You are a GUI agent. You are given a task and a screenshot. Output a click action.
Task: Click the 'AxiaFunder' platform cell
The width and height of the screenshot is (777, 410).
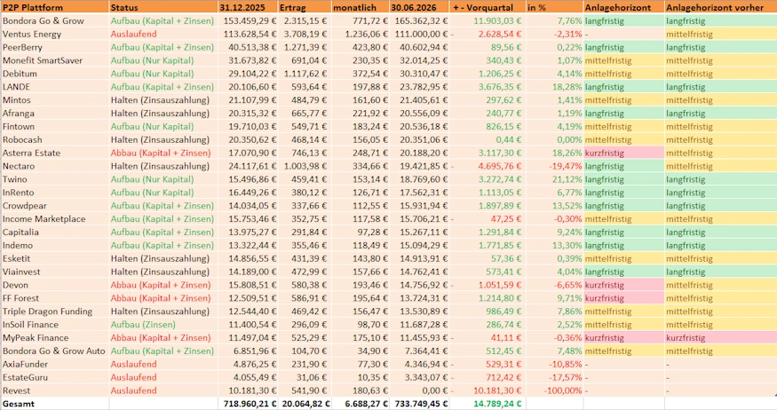click(54, 364)
